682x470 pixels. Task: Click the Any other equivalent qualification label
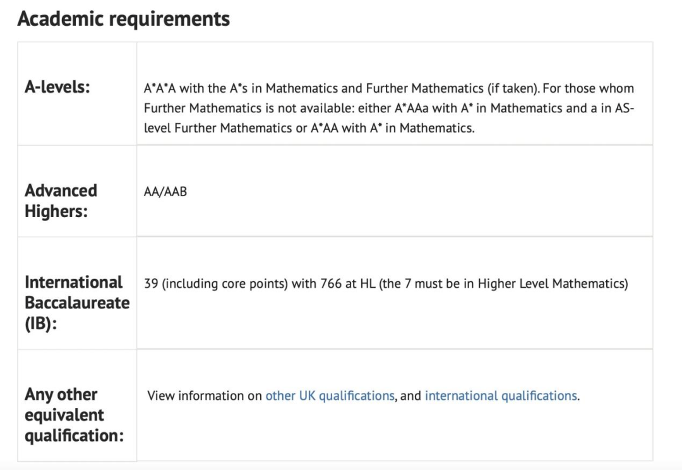tap(74, 415)
